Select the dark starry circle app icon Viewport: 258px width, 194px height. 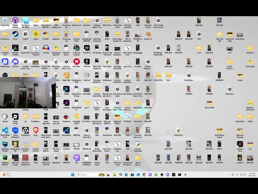[66, 89]
